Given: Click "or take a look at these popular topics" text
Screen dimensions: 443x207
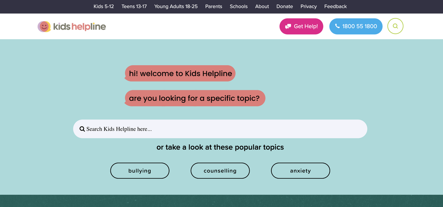Looking at the screenshot, I should (220, 147).
